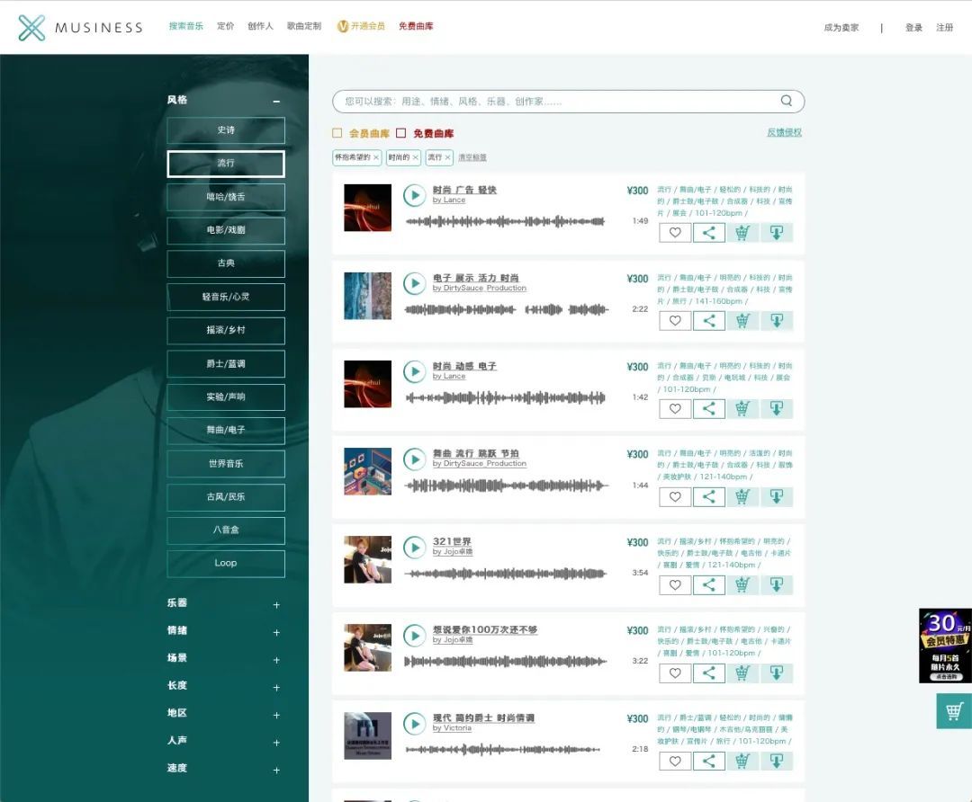The height and width of the screenshot is (802, 972).
Task: Remove the 时尚的 filter tag
Action: [x=415, y=157]
